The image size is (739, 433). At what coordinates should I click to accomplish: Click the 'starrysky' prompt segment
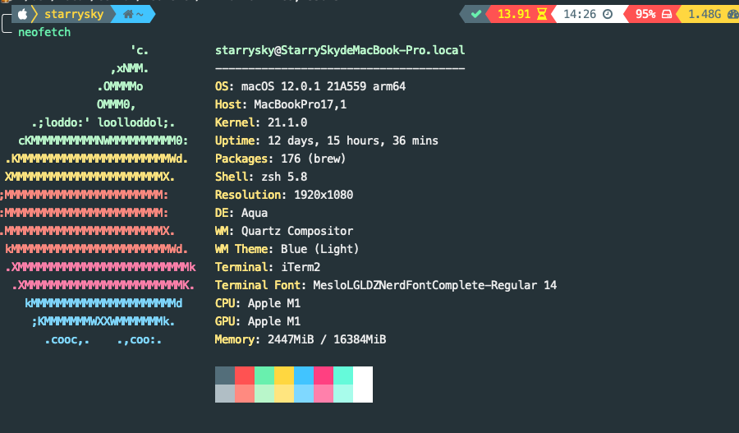(x=74, y=15)
